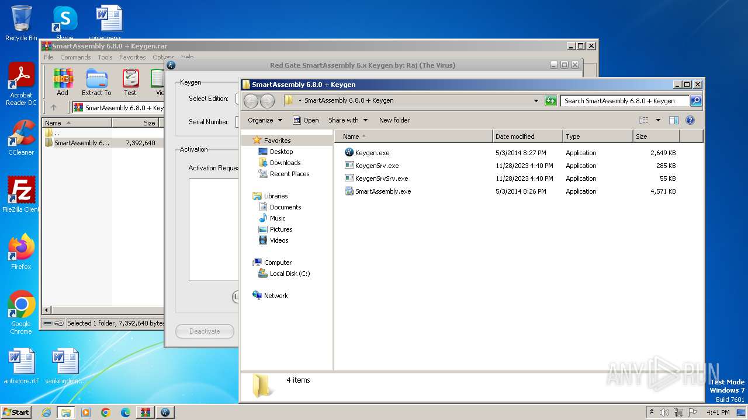Open WinRAR File menu
Image resolution: width=748 pixels, height=420 pixels.
49,57
